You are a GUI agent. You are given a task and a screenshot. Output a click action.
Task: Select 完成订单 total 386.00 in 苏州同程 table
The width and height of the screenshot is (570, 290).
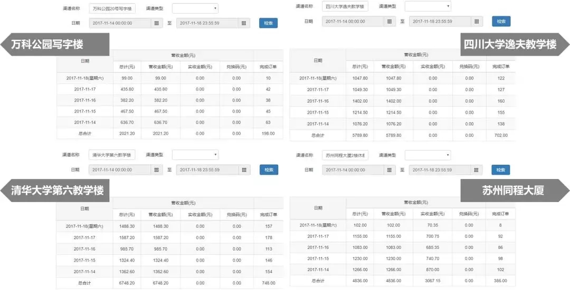[x=501, y=281]
